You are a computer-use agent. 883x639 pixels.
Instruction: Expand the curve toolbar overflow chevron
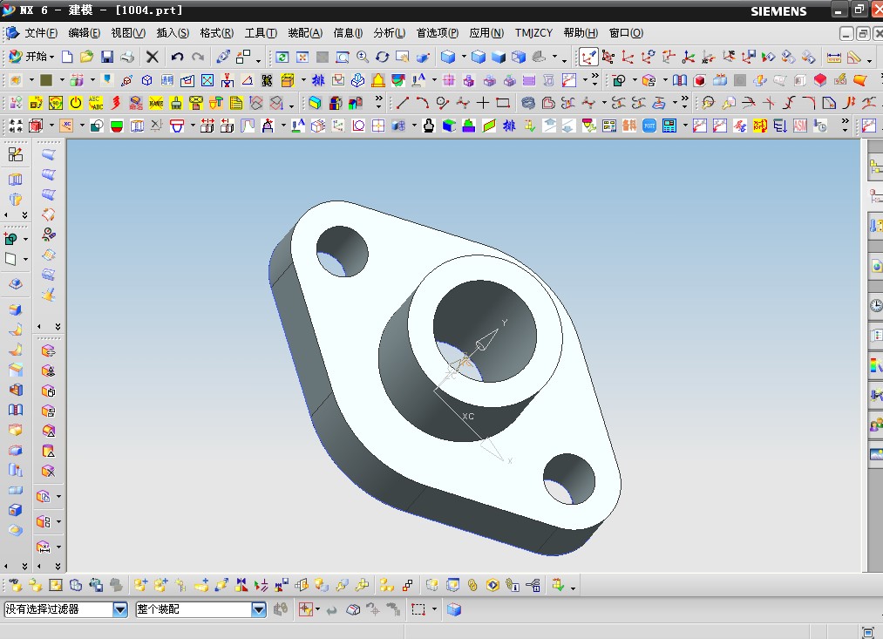click(x=684, y=103)
